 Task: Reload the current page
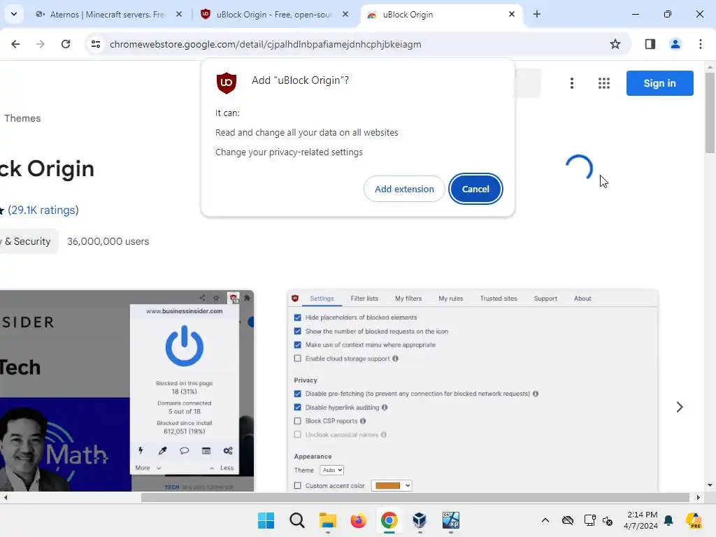pyautogui.click(x=66, y=44)
